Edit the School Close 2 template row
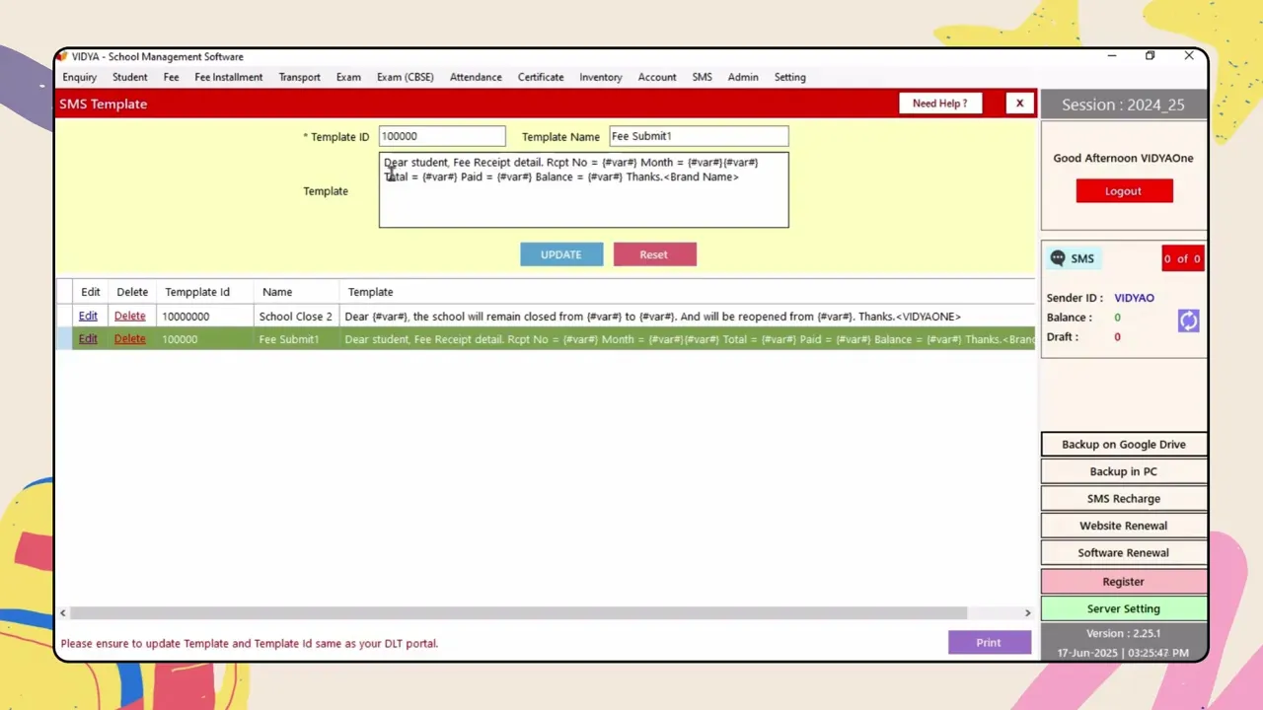 click(x=88, y=316)
